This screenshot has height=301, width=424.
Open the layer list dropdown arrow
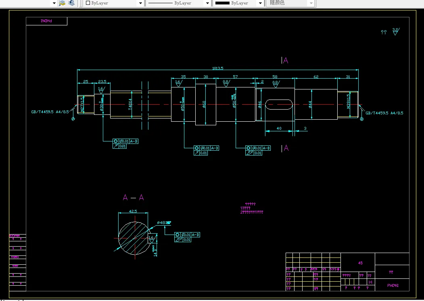[54, 3]
